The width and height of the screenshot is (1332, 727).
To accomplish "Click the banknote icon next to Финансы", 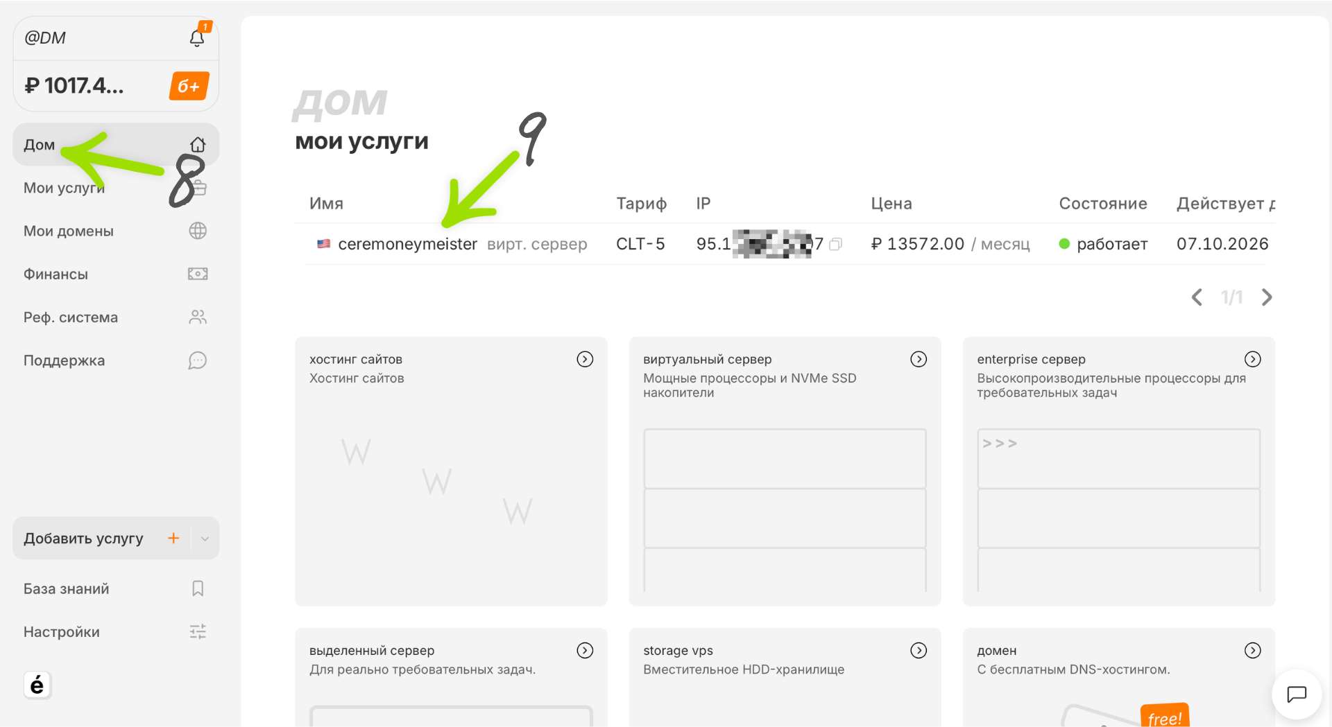I will [198, 274].
